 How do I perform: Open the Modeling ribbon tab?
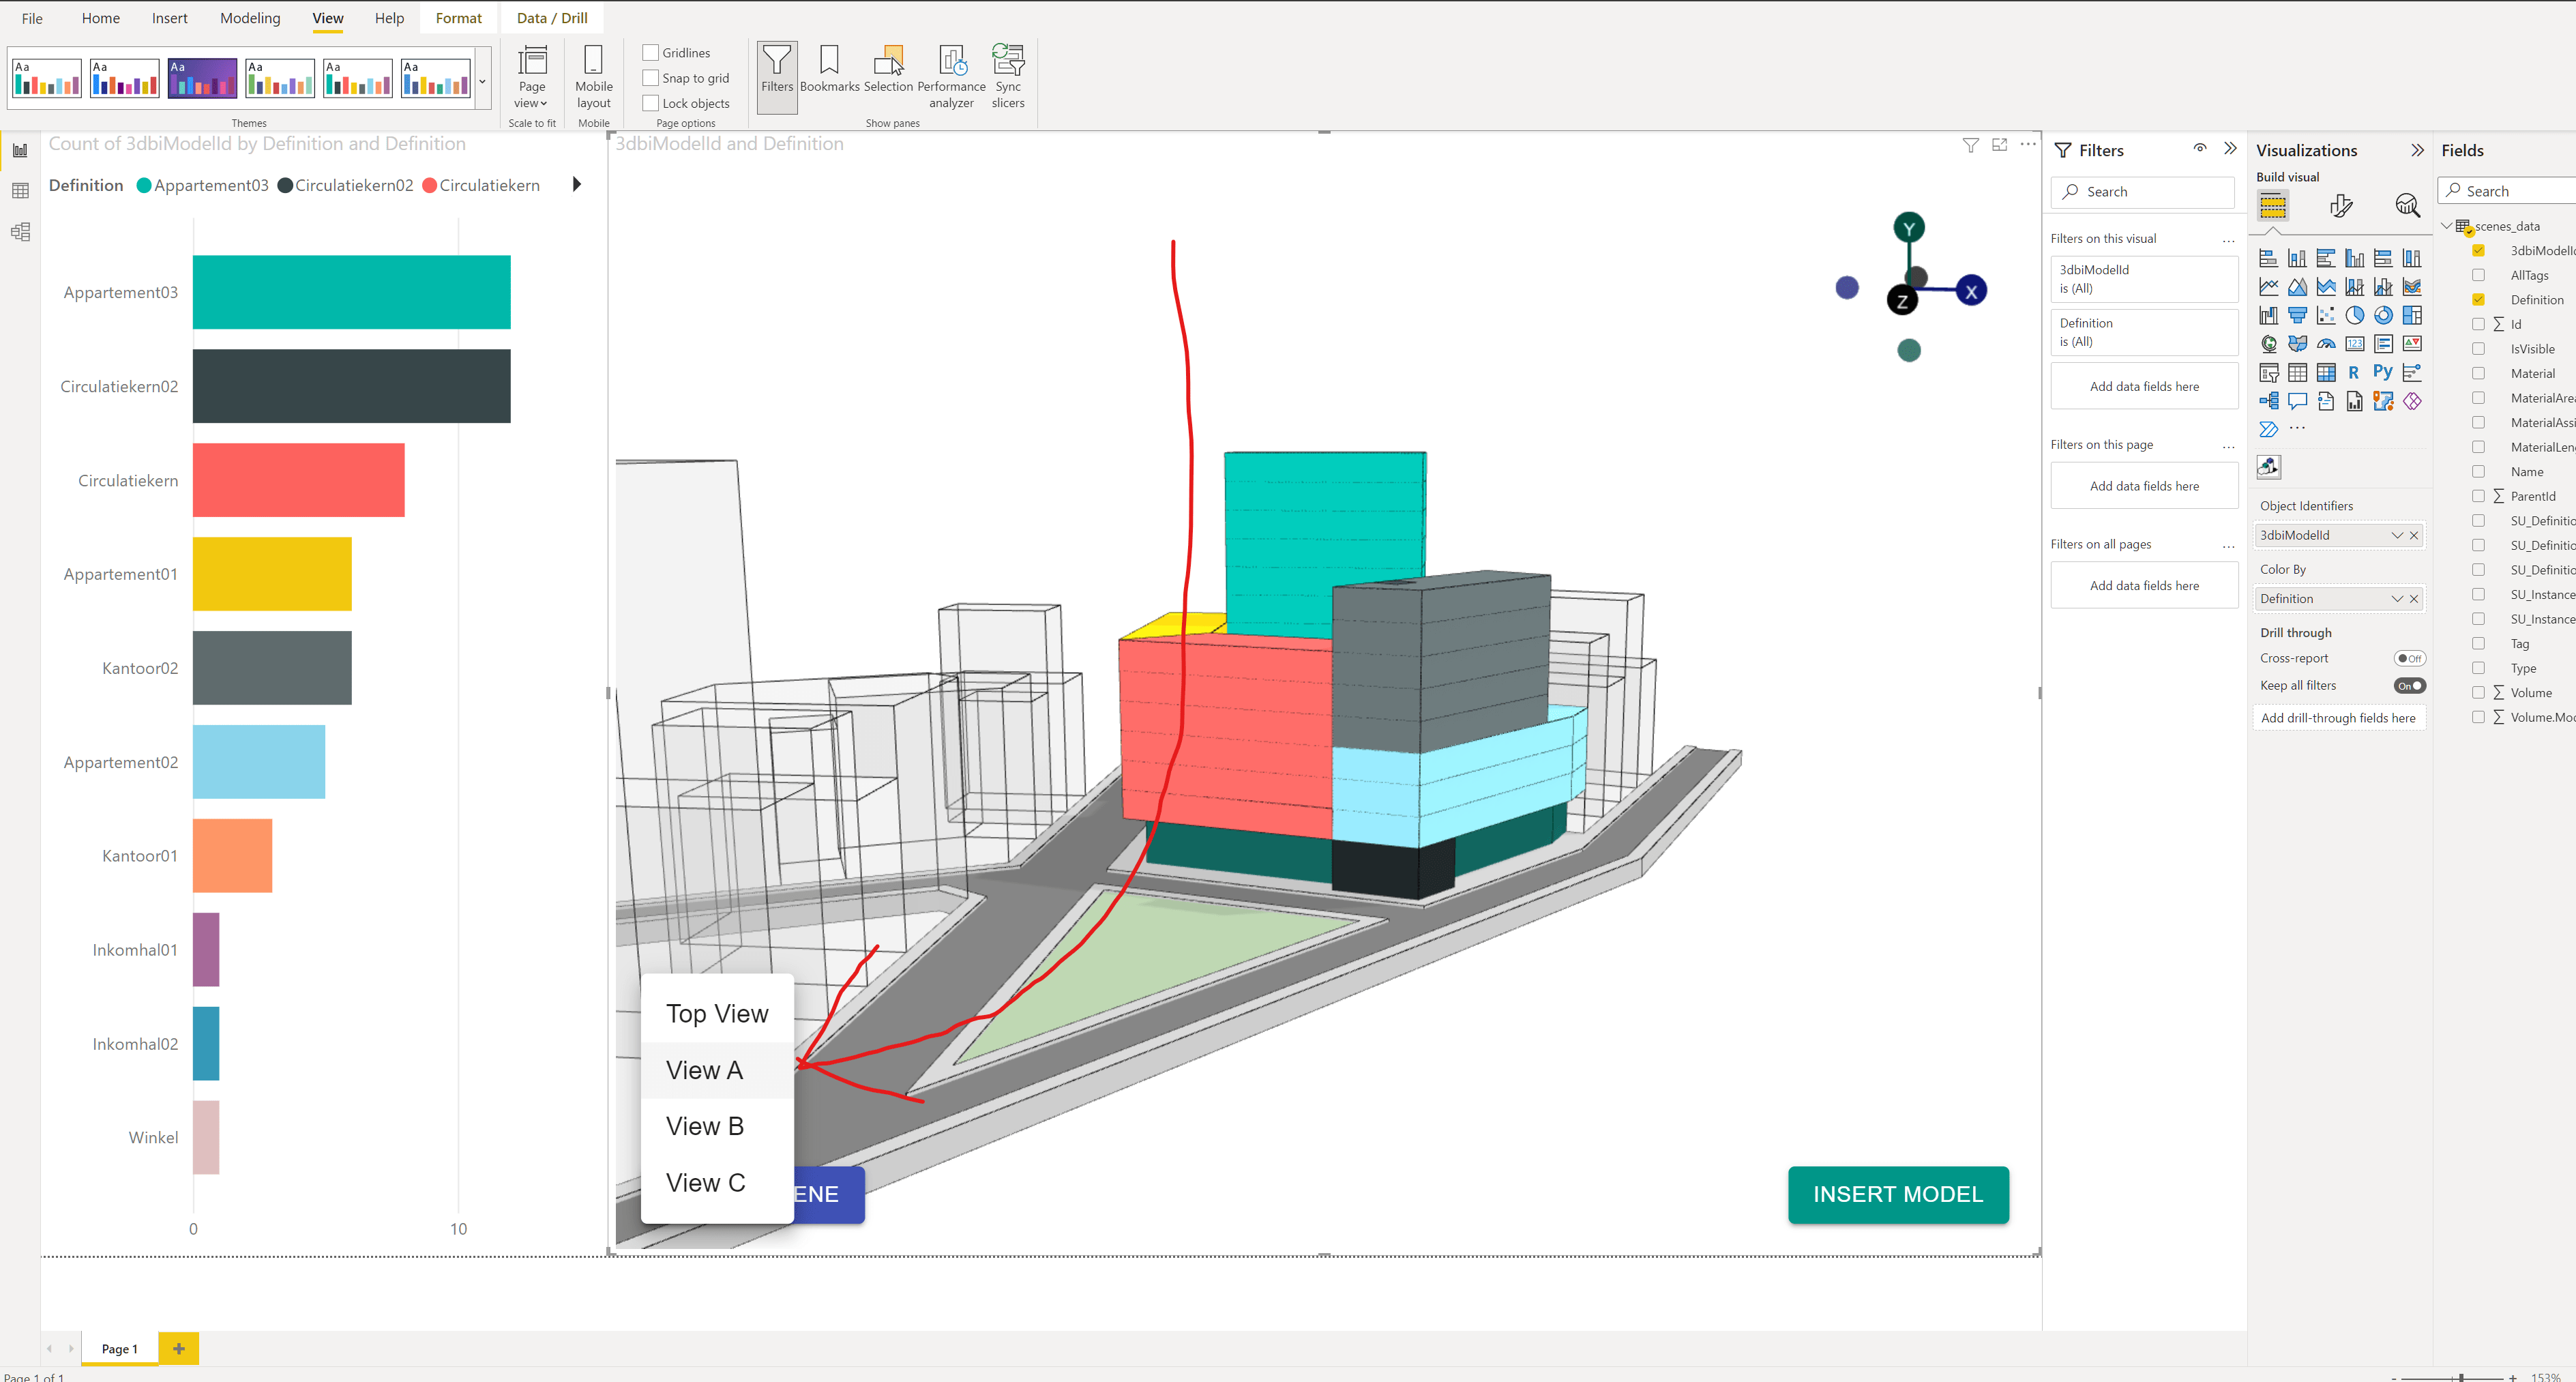pyautogui.click(x=250, y=18)
